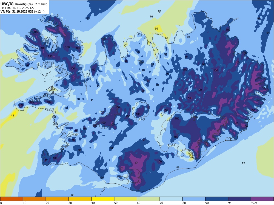Click the dark indigo 95–99.9 legend swatch
Image resolution: width=274 pixels, height=205 pixels.
[239, 199]
